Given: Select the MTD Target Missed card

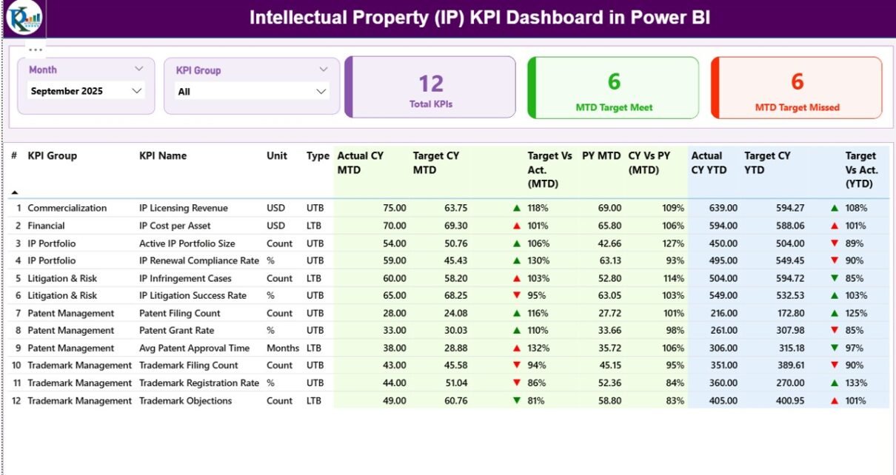Looking at the screenshot, I should click(x=797, y=88).
